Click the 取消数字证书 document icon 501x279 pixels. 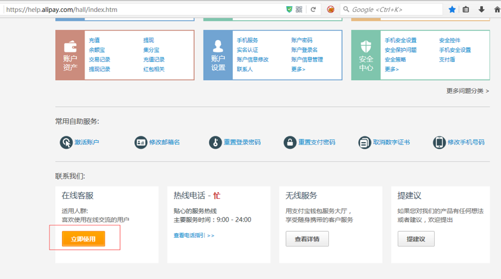point(364,143)
